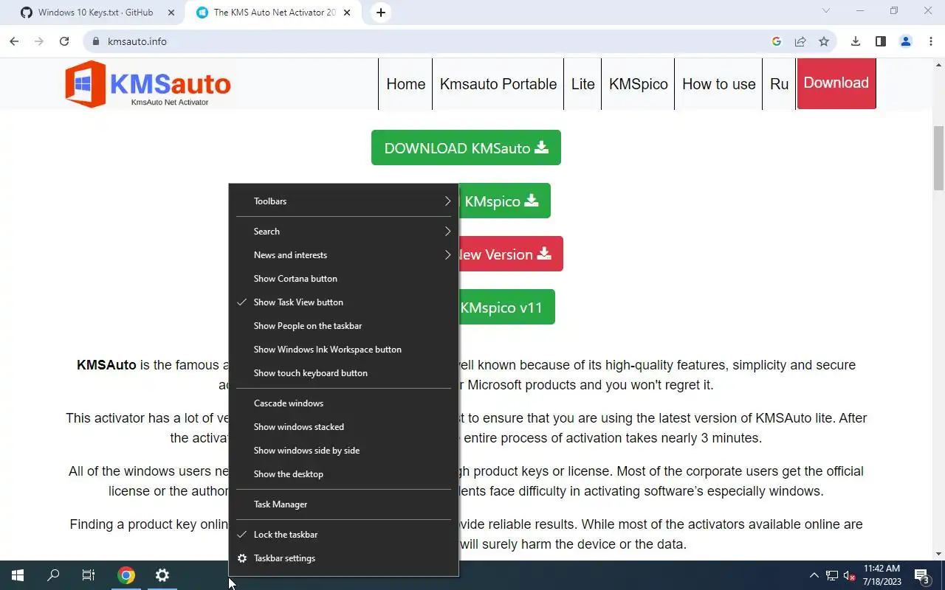Open Windows Start button

(18, 575)
